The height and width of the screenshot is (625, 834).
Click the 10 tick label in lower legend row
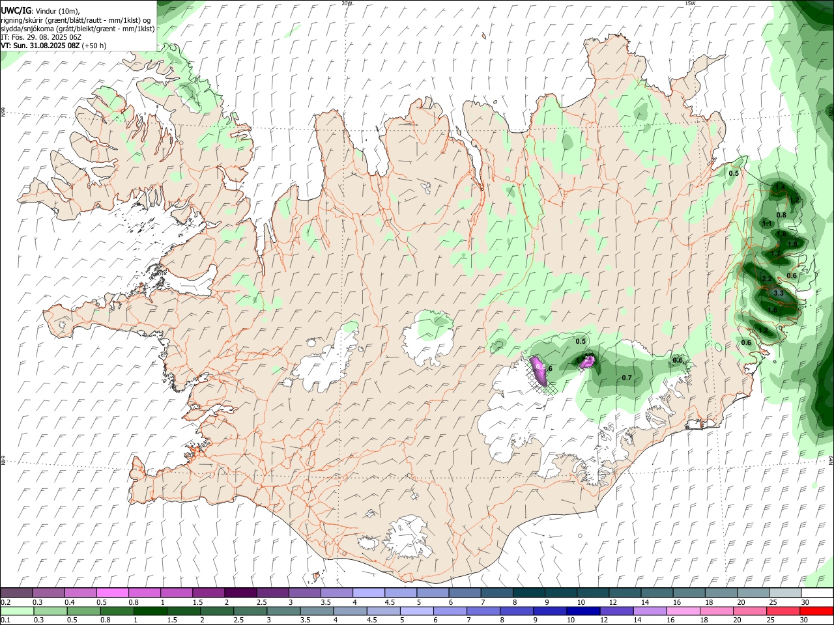571,620
